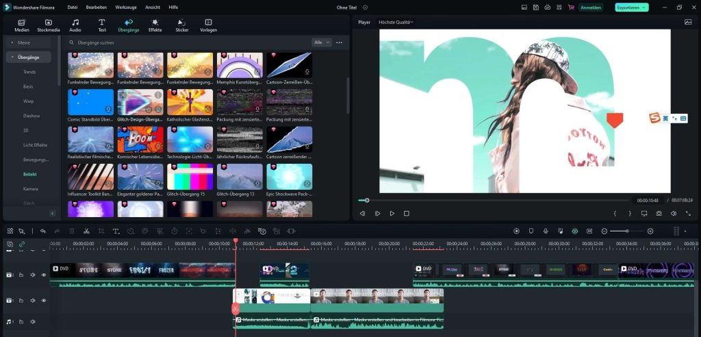This screenshot has width=701, height=337.
Task: Take a snapshot with the camera icon
Action: point(659,214)
